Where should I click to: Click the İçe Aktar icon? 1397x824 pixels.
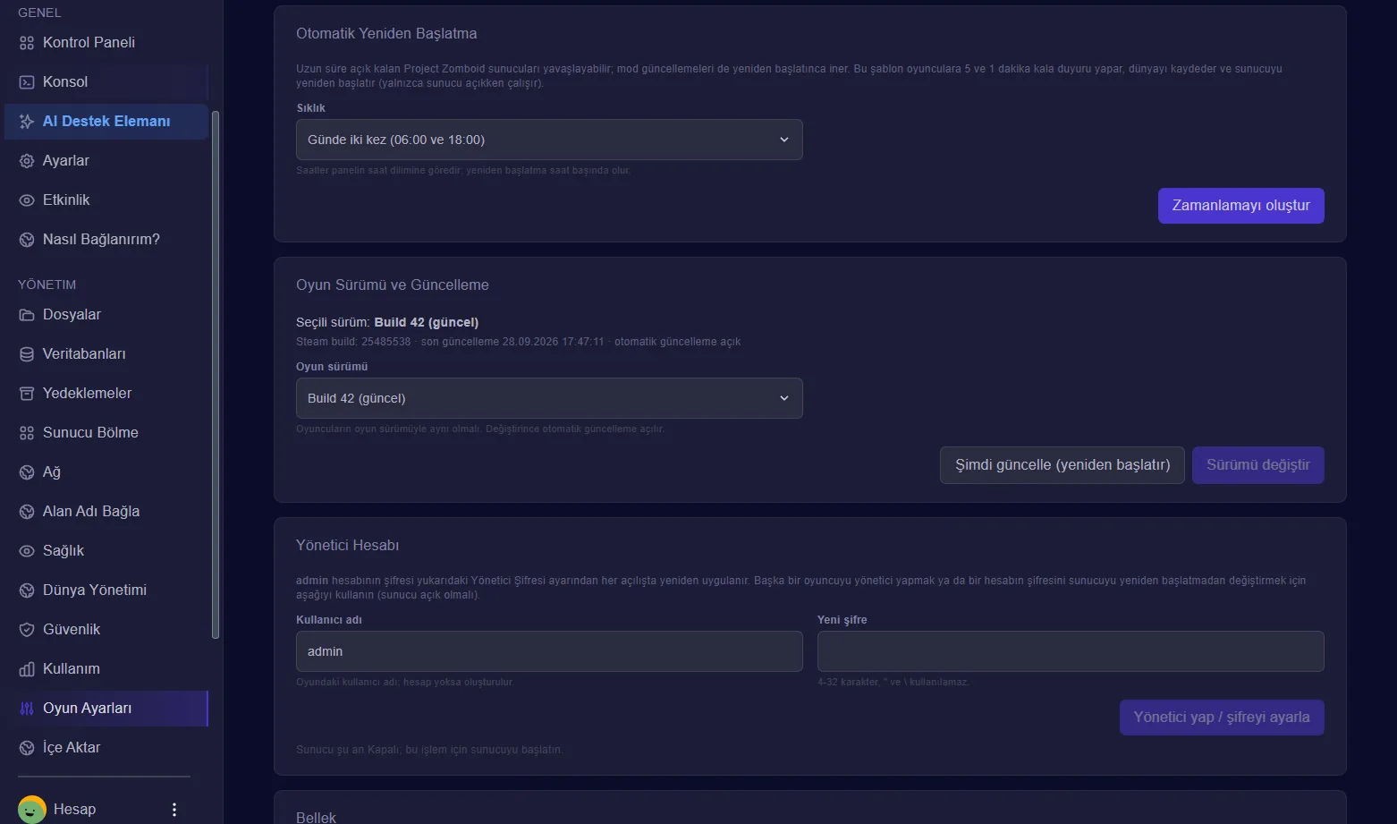27,748
